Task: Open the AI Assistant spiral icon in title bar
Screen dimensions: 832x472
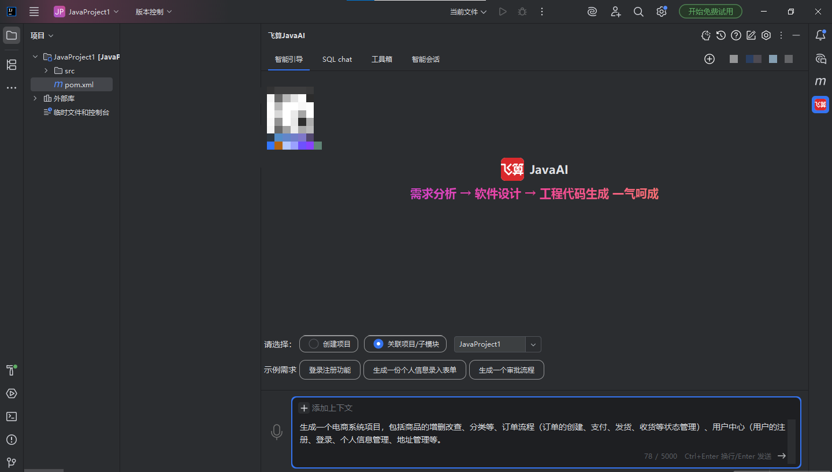Action: click(592, 12)
